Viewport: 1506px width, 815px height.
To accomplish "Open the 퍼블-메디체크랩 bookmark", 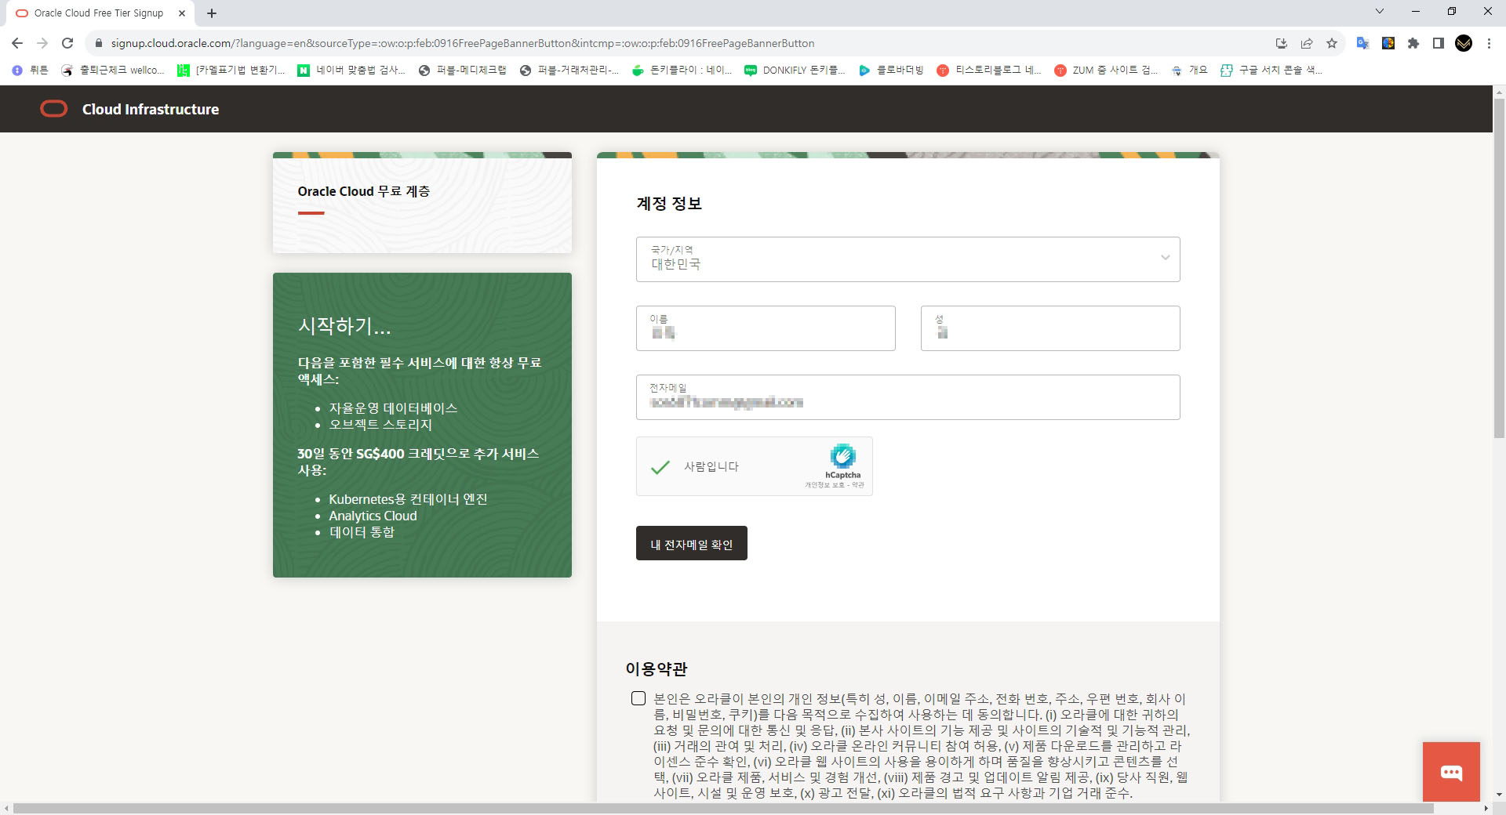I will pyautogui.click(x=463, y=70).
